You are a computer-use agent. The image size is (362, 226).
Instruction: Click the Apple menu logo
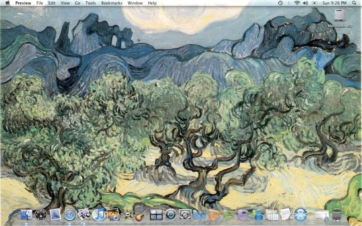(x=7, y=3)
